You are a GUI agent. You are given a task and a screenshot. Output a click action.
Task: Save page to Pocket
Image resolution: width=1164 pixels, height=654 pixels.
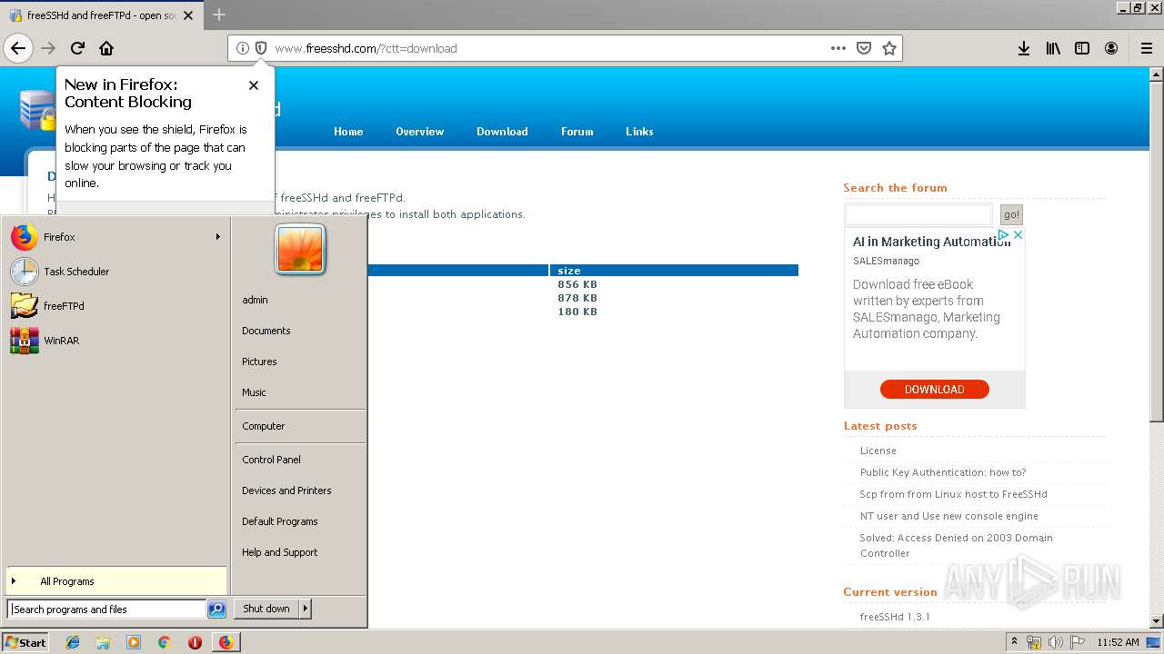(864, 48)
